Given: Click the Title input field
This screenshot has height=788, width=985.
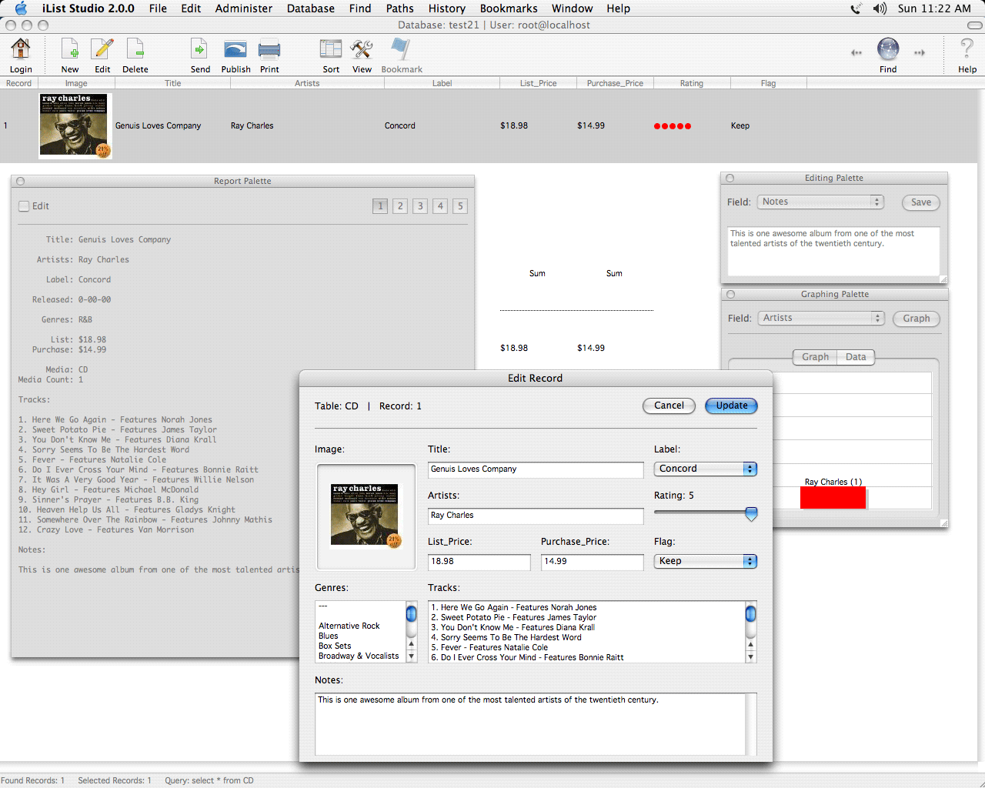Looking at the screenshot, I should [536, 469].
